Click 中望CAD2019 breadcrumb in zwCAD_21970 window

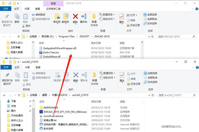pyautogui.click(x=59, y=95)
